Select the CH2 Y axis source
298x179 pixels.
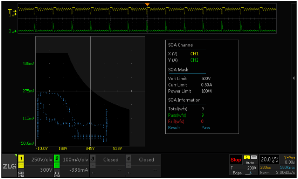tap(194, 60)
